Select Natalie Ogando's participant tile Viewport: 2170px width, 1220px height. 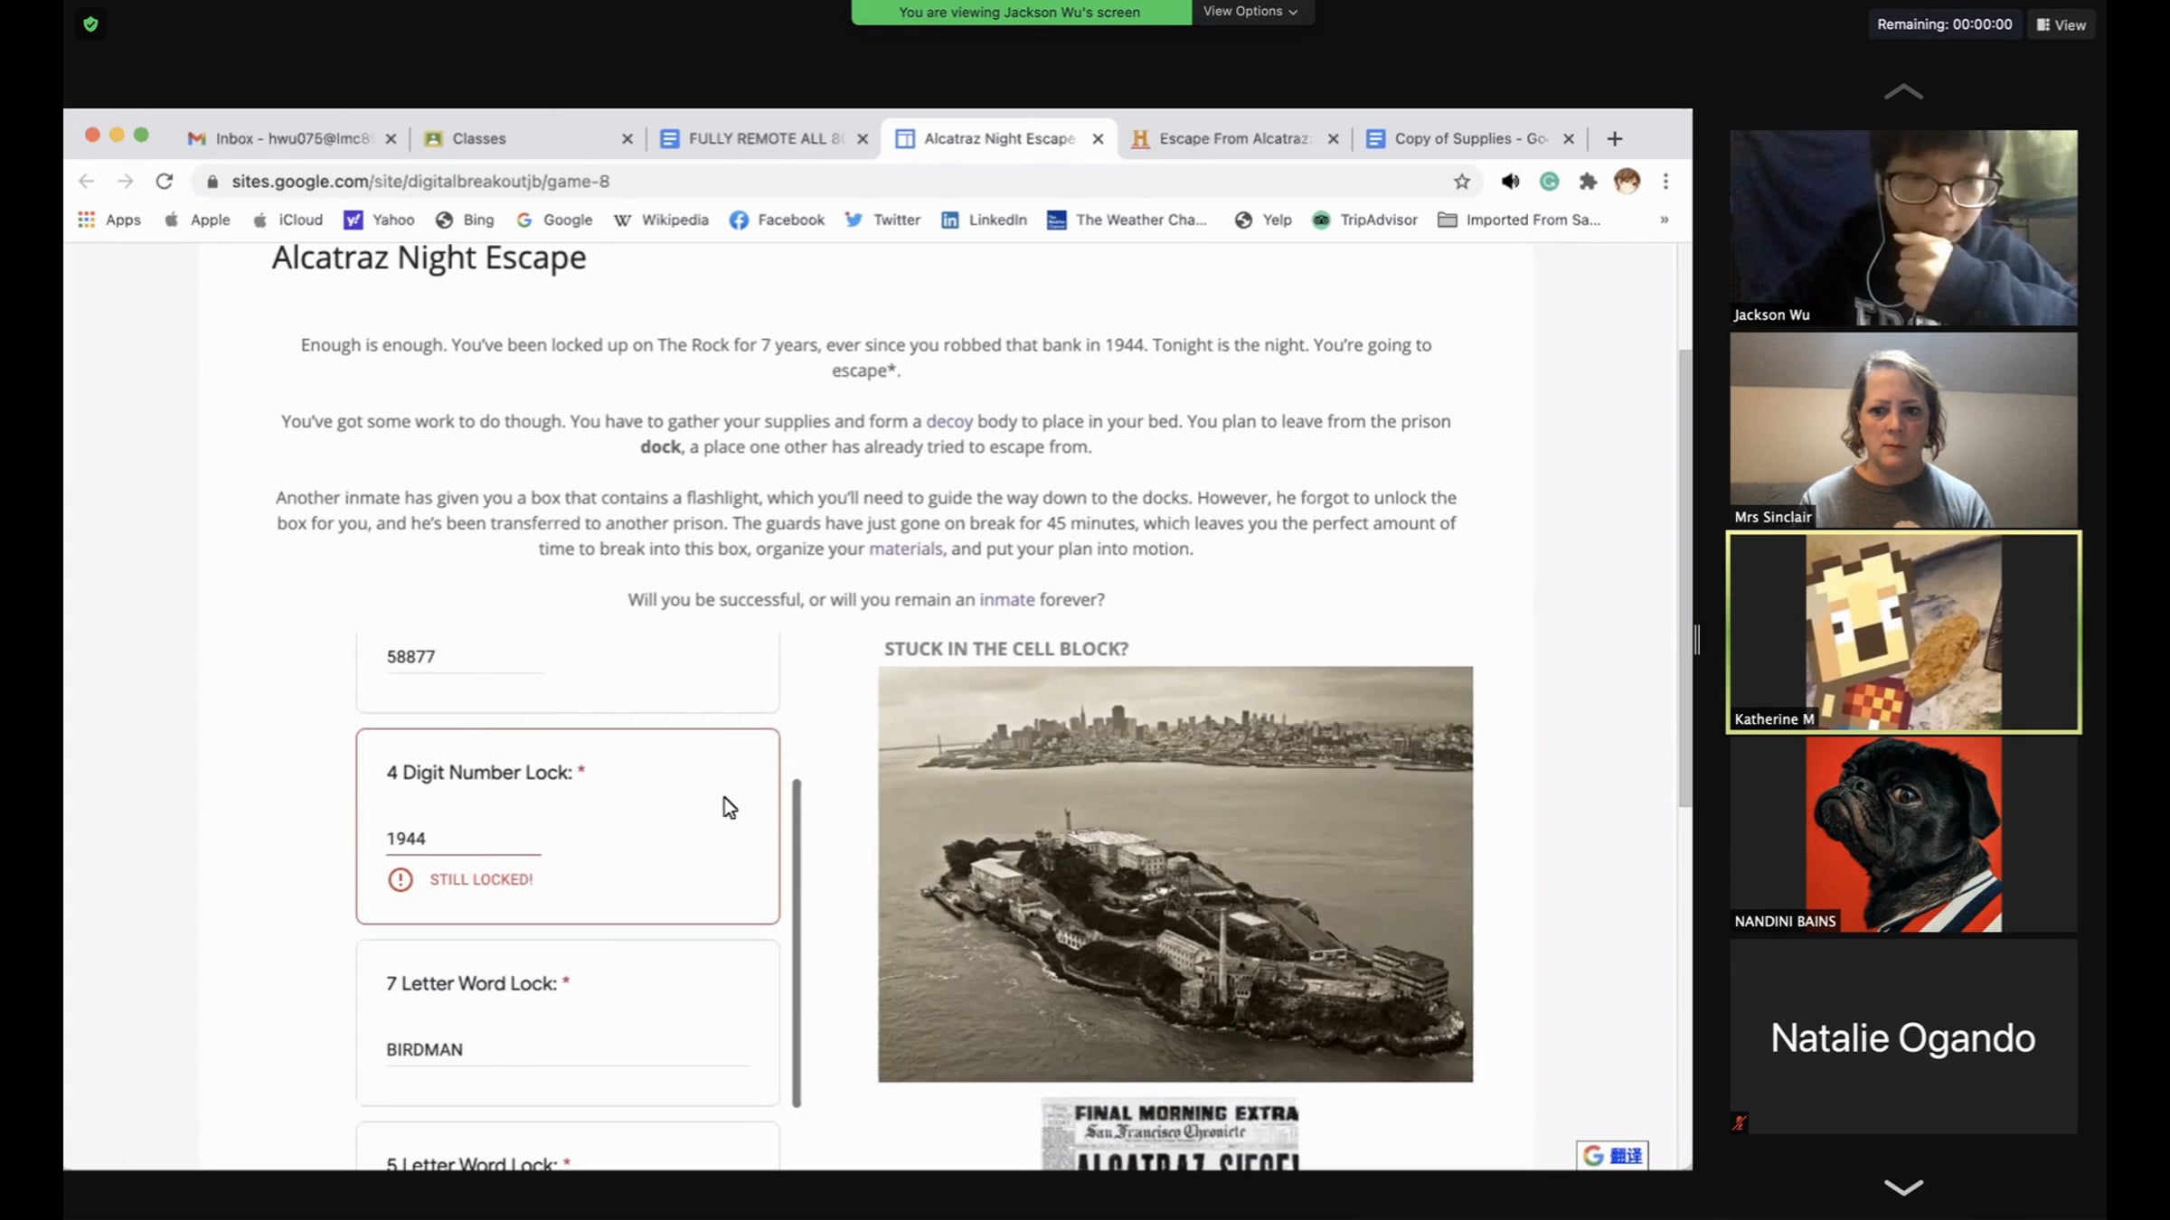(1903, 1037)
